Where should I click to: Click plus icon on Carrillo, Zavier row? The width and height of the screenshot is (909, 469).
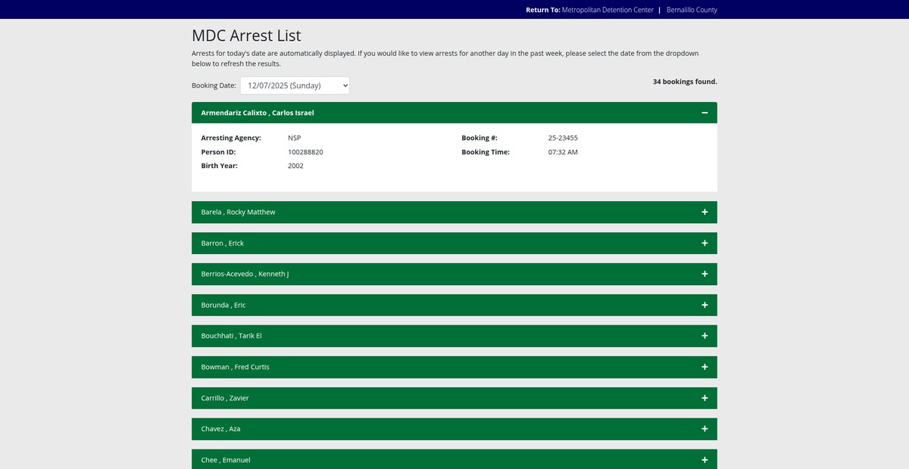704,398
